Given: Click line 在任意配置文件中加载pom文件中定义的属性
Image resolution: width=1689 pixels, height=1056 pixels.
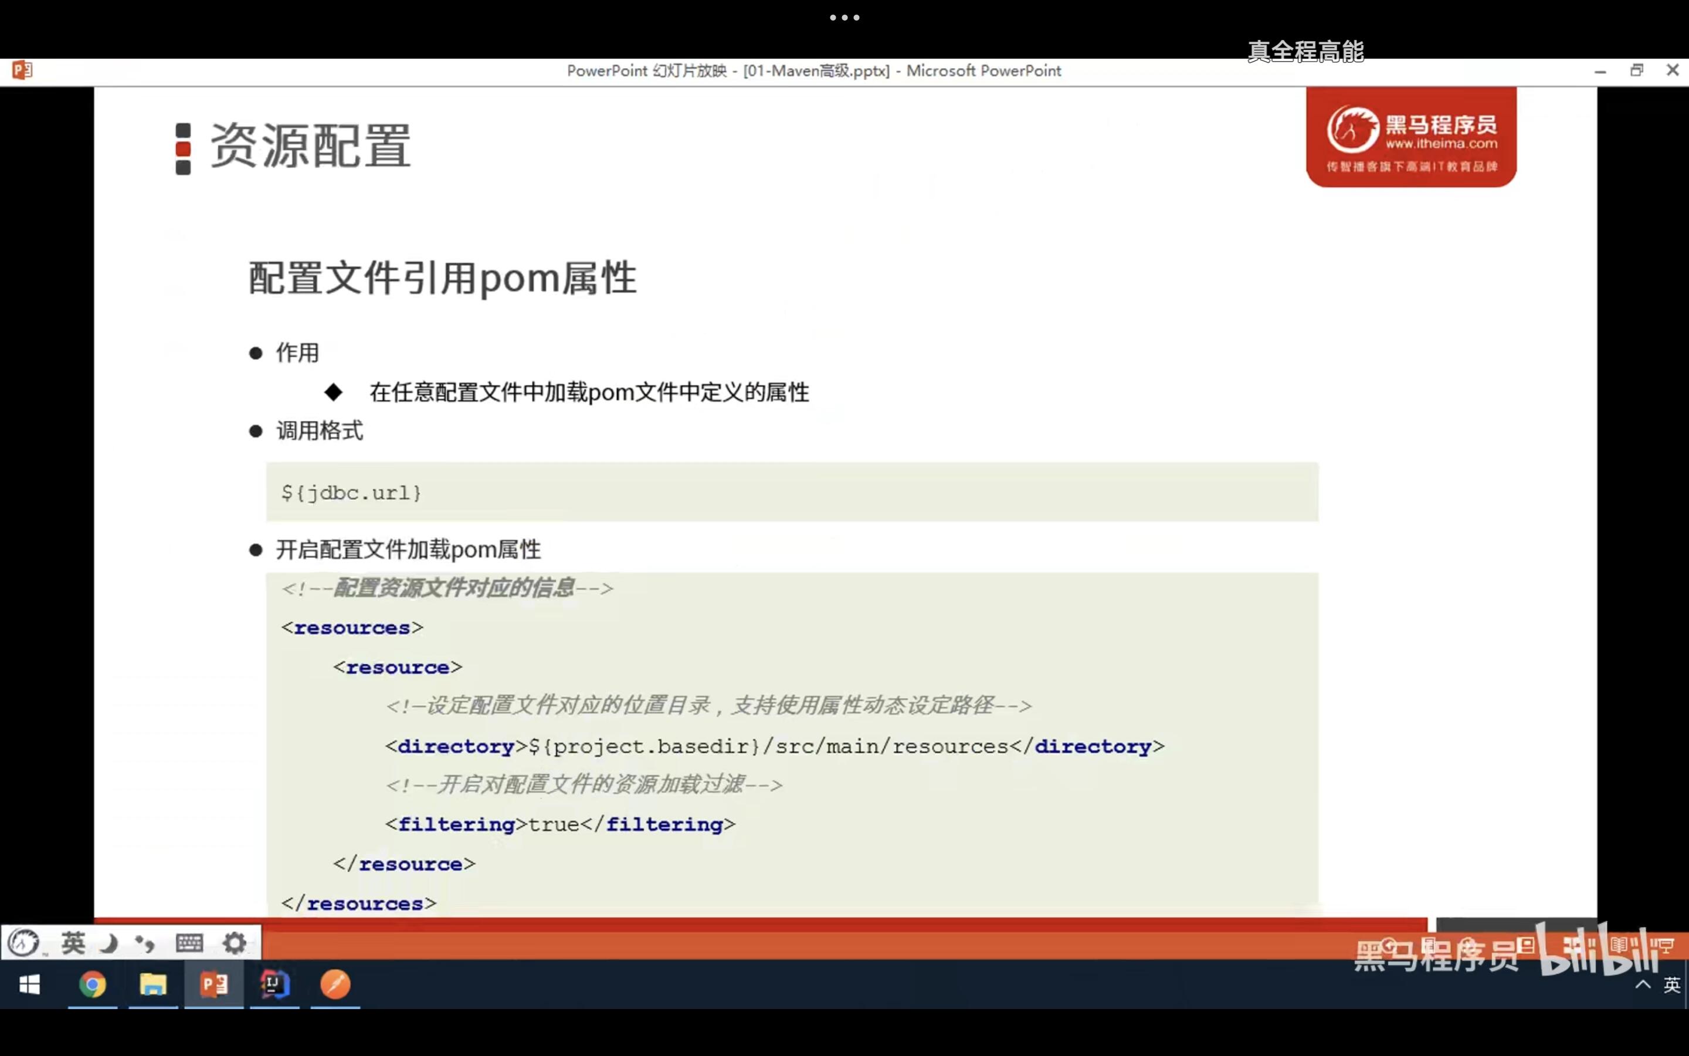Looking at the screenshot, I should click(x=589, y=392).
